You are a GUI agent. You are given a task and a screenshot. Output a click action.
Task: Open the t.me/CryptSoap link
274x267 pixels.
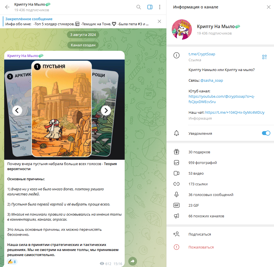[202, 54]
